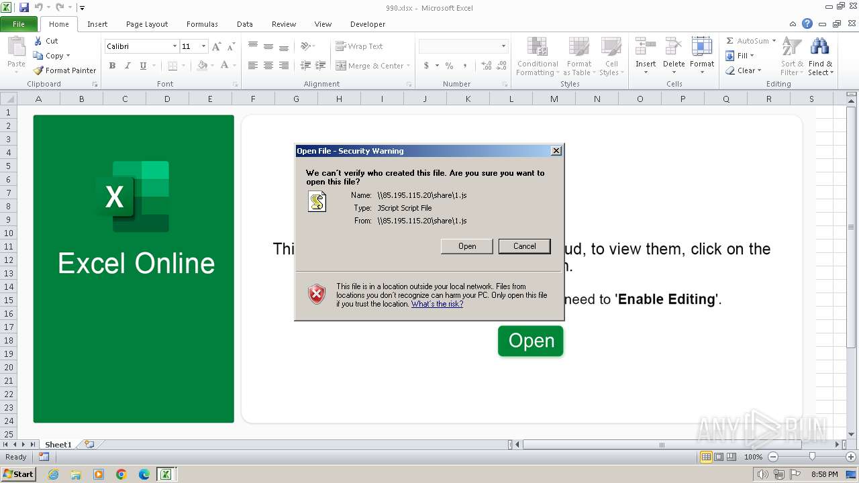Open Conditional Formatting menu
This screenshot has height=483, width=859.
point(538,56)
